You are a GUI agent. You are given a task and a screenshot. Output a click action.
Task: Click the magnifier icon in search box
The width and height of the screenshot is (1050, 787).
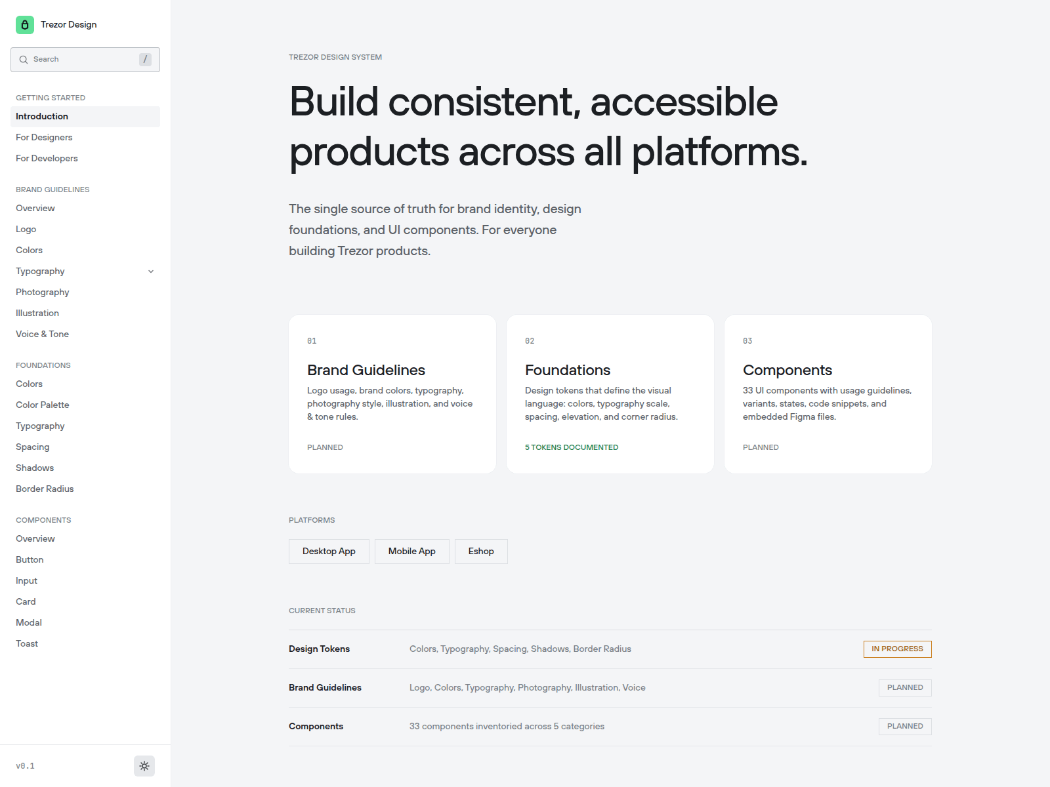24,60
